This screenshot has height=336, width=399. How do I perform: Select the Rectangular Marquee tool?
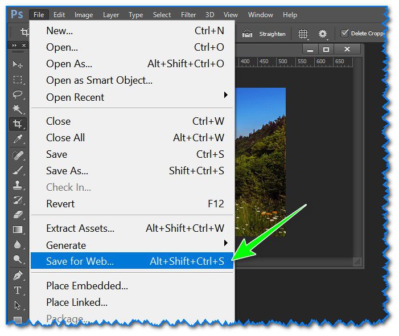(x=18, y=80)
